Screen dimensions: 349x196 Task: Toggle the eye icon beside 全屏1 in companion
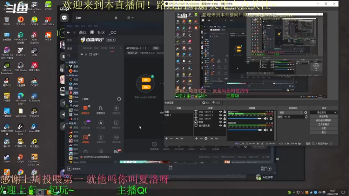point(82,54)
